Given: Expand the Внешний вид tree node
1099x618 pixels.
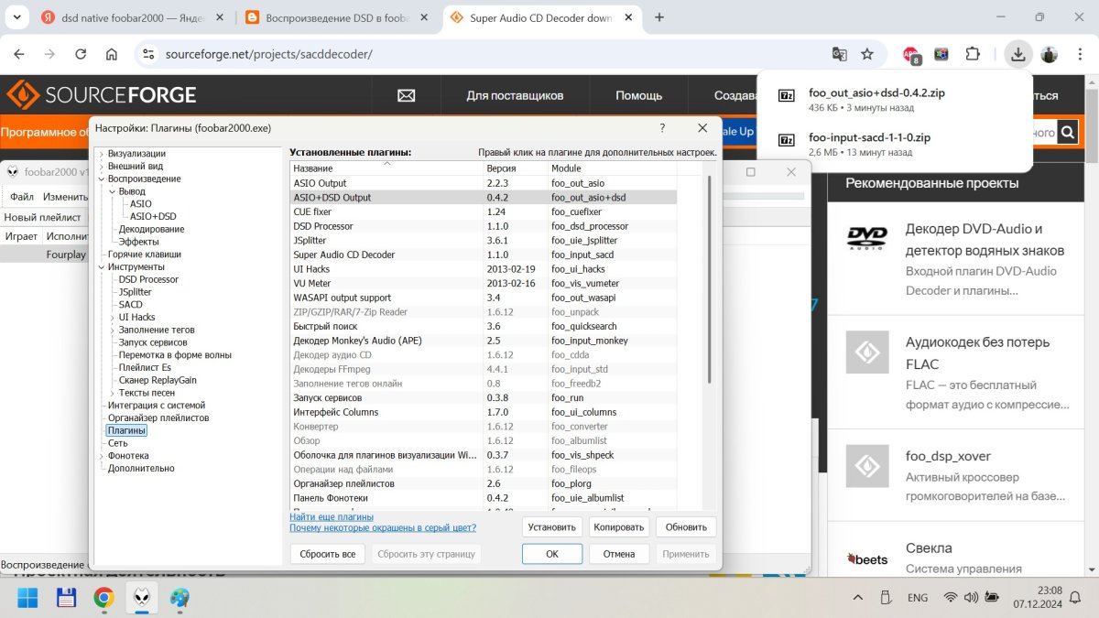Looking at the screenshot, I should click(x=102, y=167).
